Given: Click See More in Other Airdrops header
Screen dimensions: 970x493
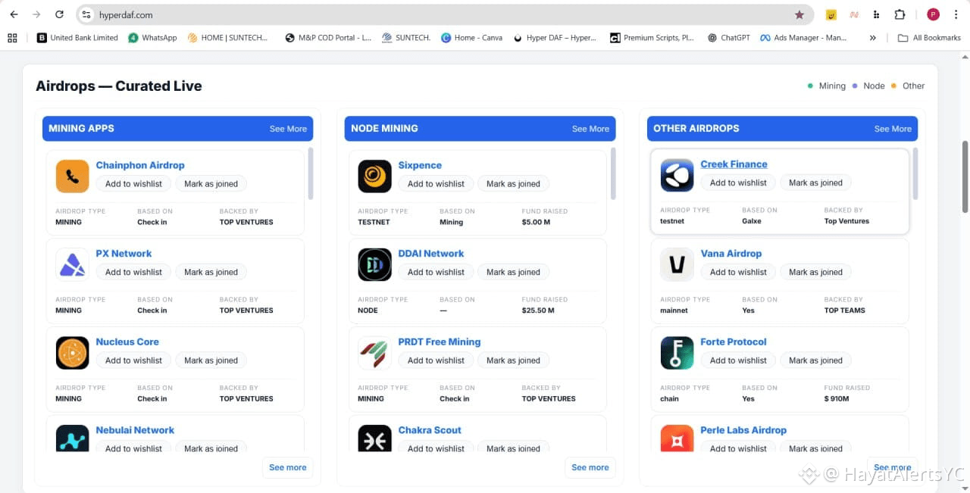Looking at the screenshot, I should [893, 129].
